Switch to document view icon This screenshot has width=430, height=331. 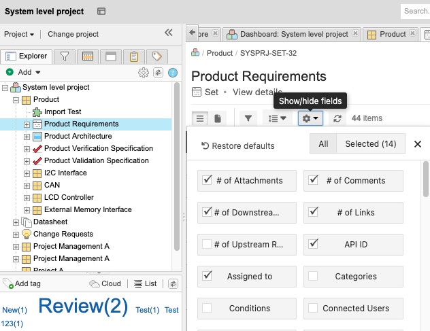pyautogui.click(x=218, y=118)
